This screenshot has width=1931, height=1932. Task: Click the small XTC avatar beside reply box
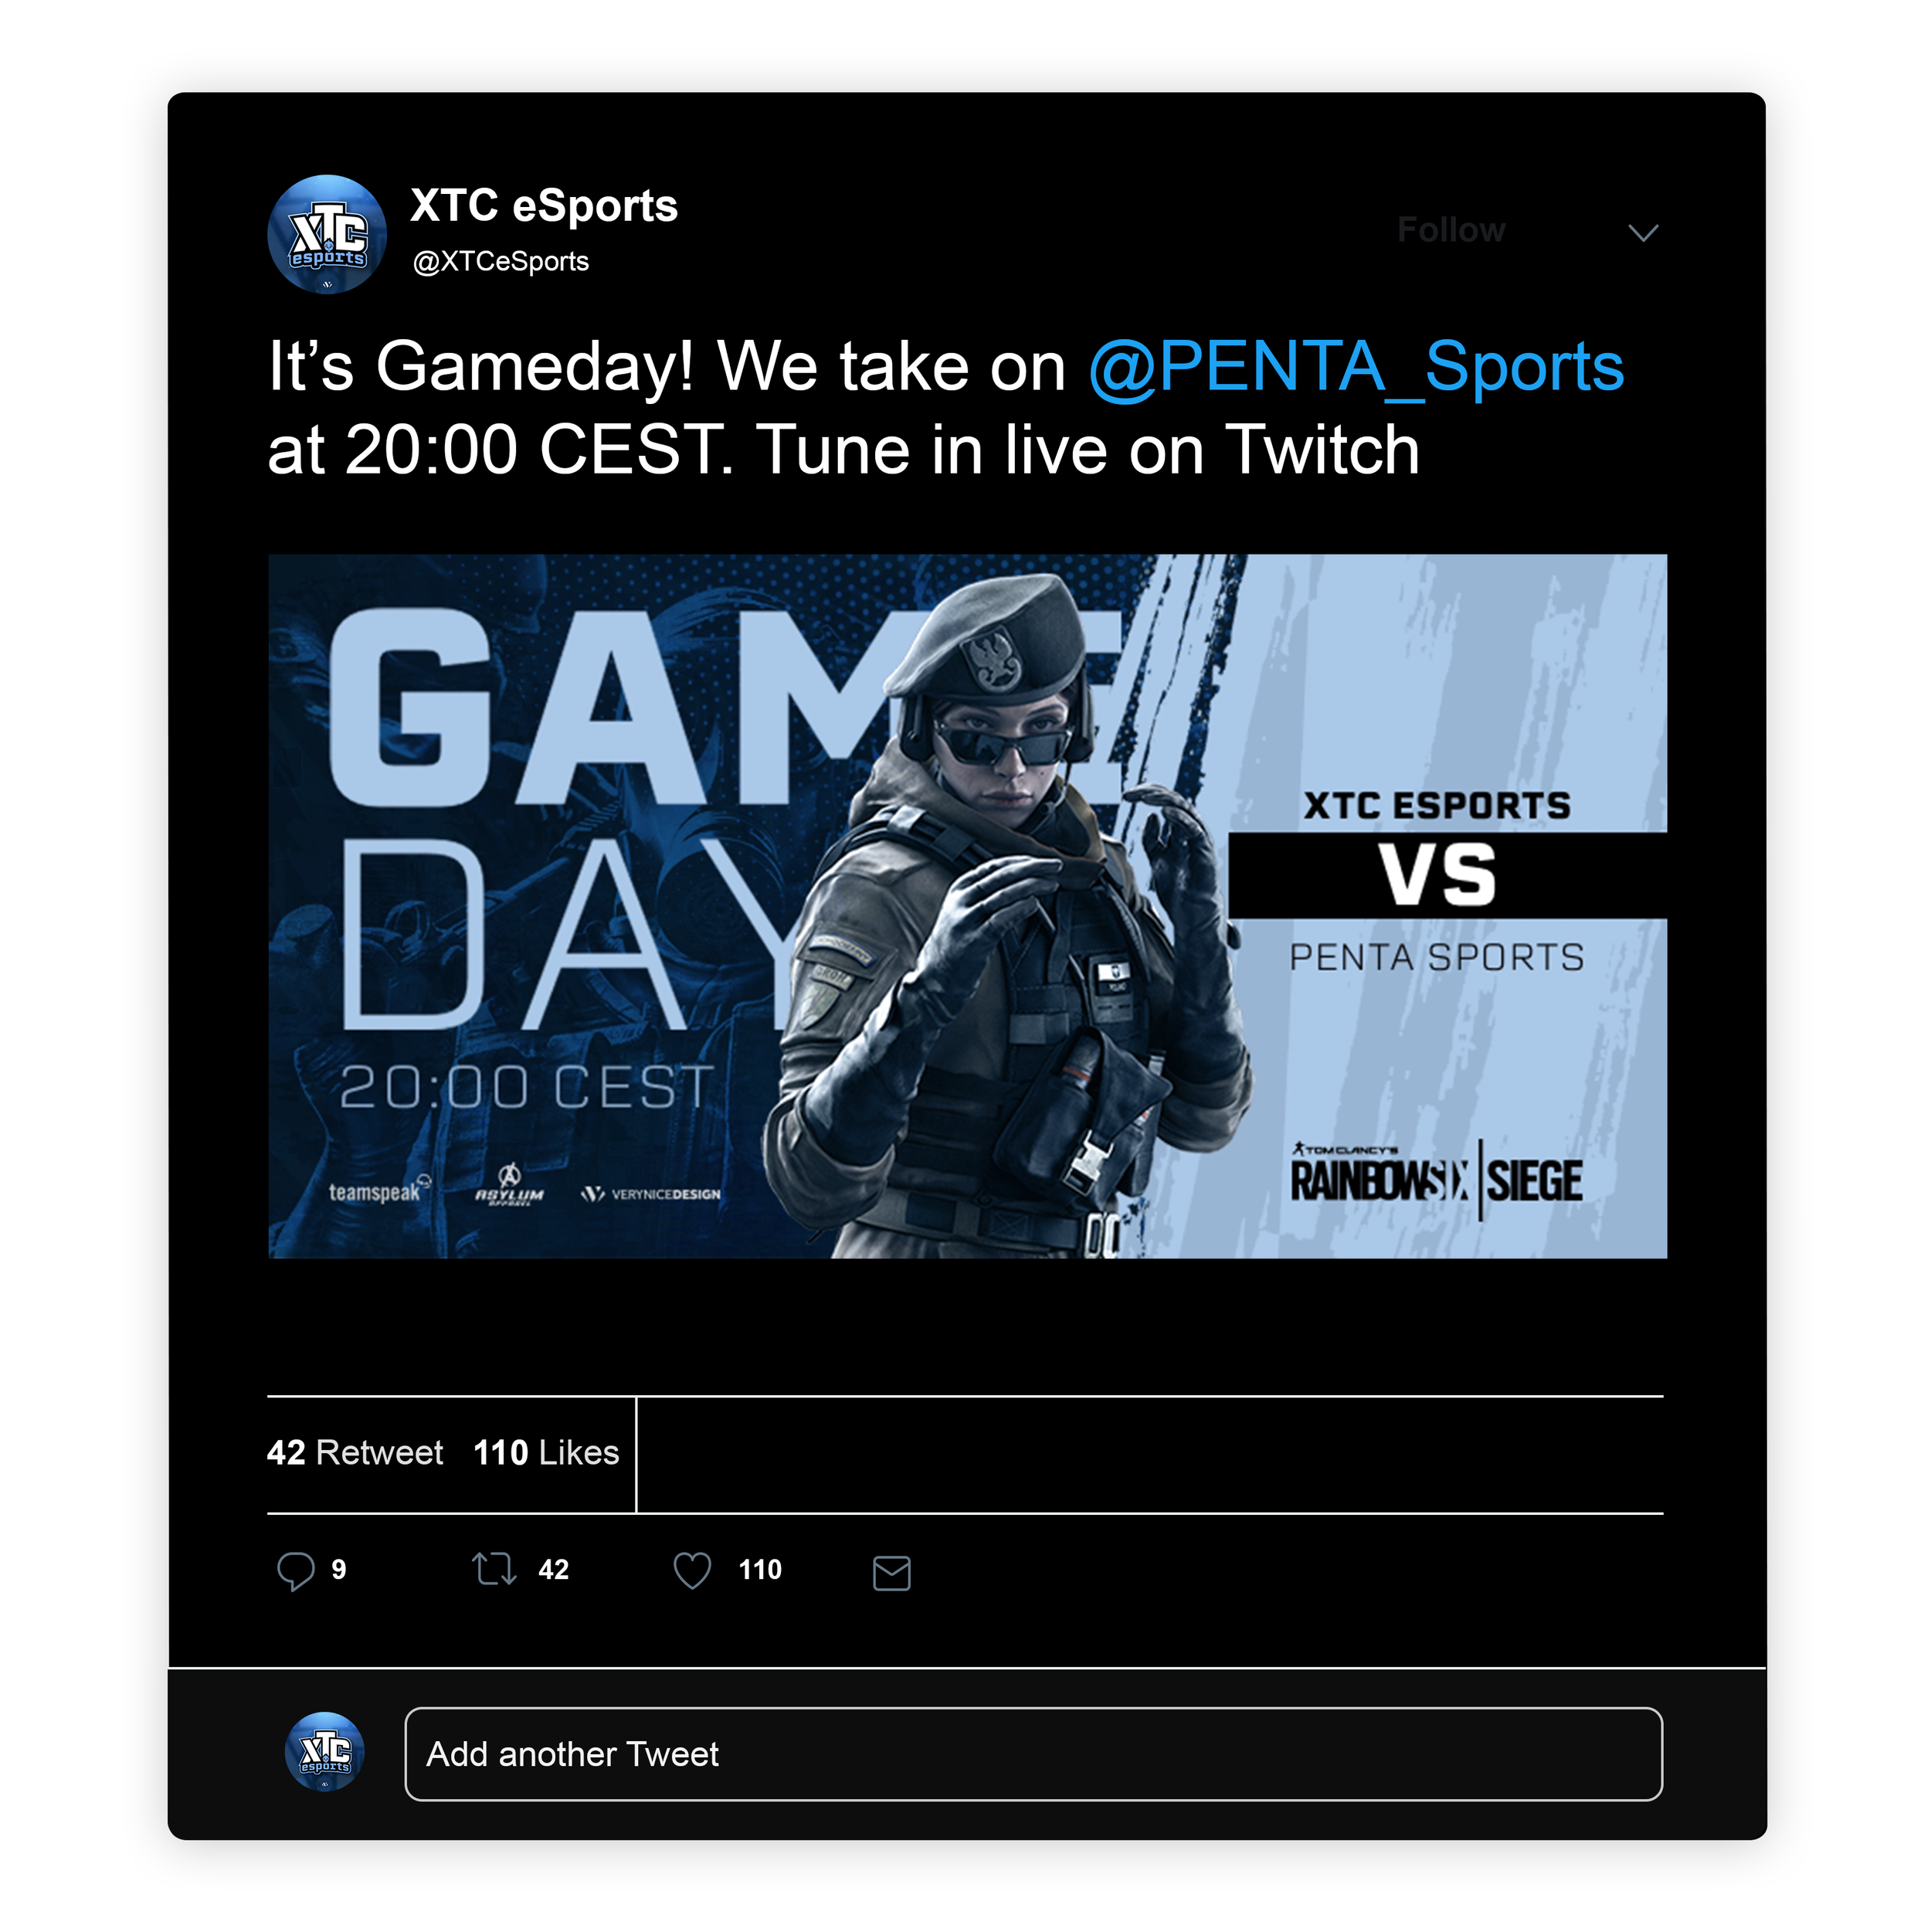tap(325, 1751)
